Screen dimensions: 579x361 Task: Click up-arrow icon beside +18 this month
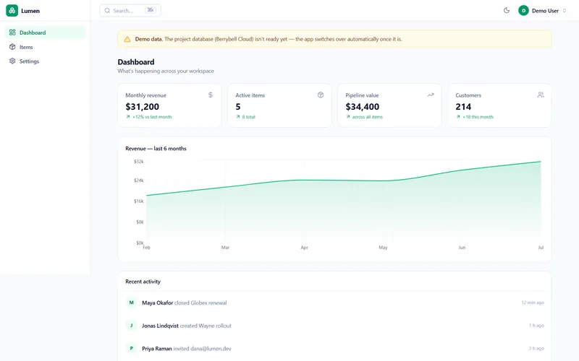[x=458, y=117]
